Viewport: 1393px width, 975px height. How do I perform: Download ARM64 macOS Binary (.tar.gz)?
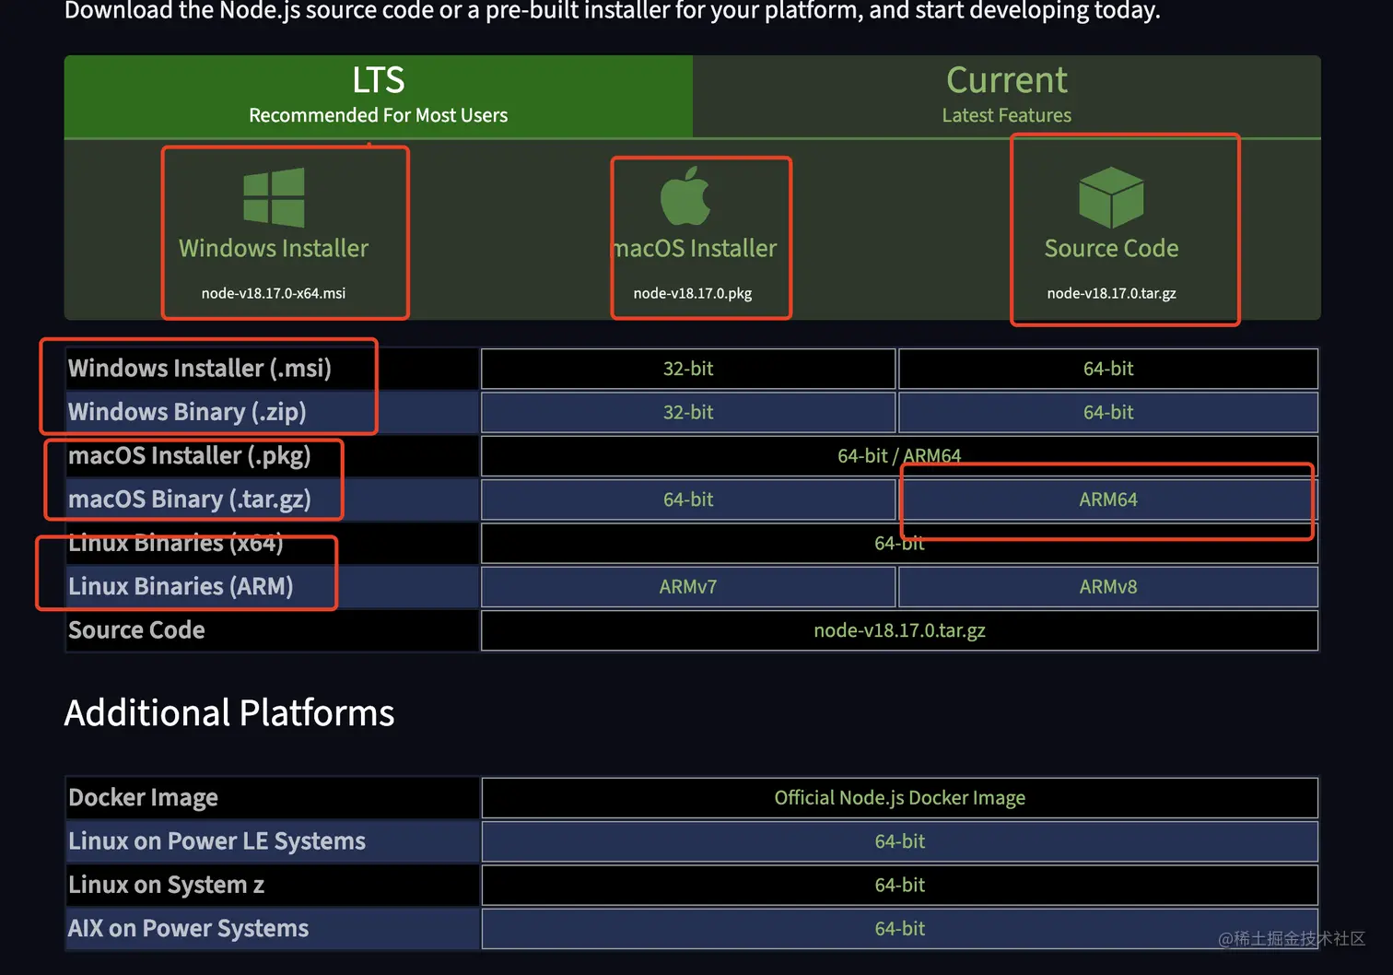click(1108, 499)
